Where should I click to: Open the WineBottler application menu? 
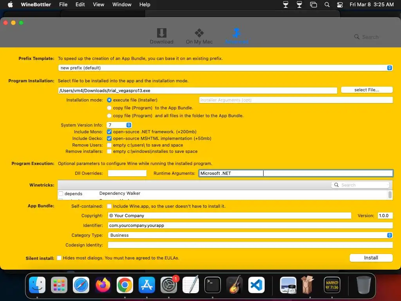click(36, 5)
